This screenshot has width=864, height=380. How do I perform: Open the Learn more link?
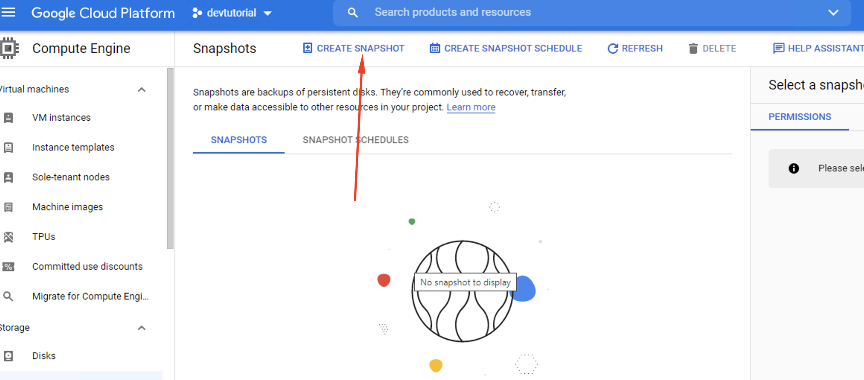(471, 107)
